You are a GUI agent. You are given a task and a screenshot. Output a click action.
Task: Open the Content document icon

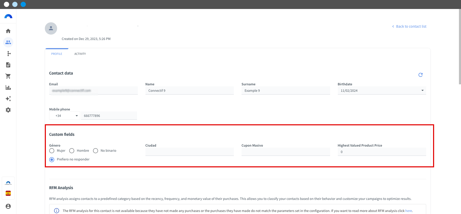(x=8, y=65)
